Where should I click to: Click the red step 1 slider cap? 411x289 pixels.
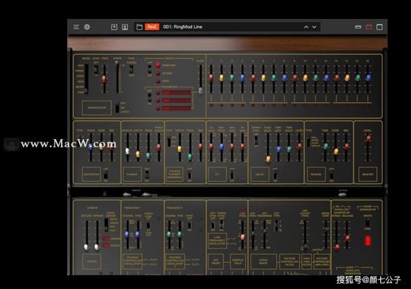click(211, 77)
